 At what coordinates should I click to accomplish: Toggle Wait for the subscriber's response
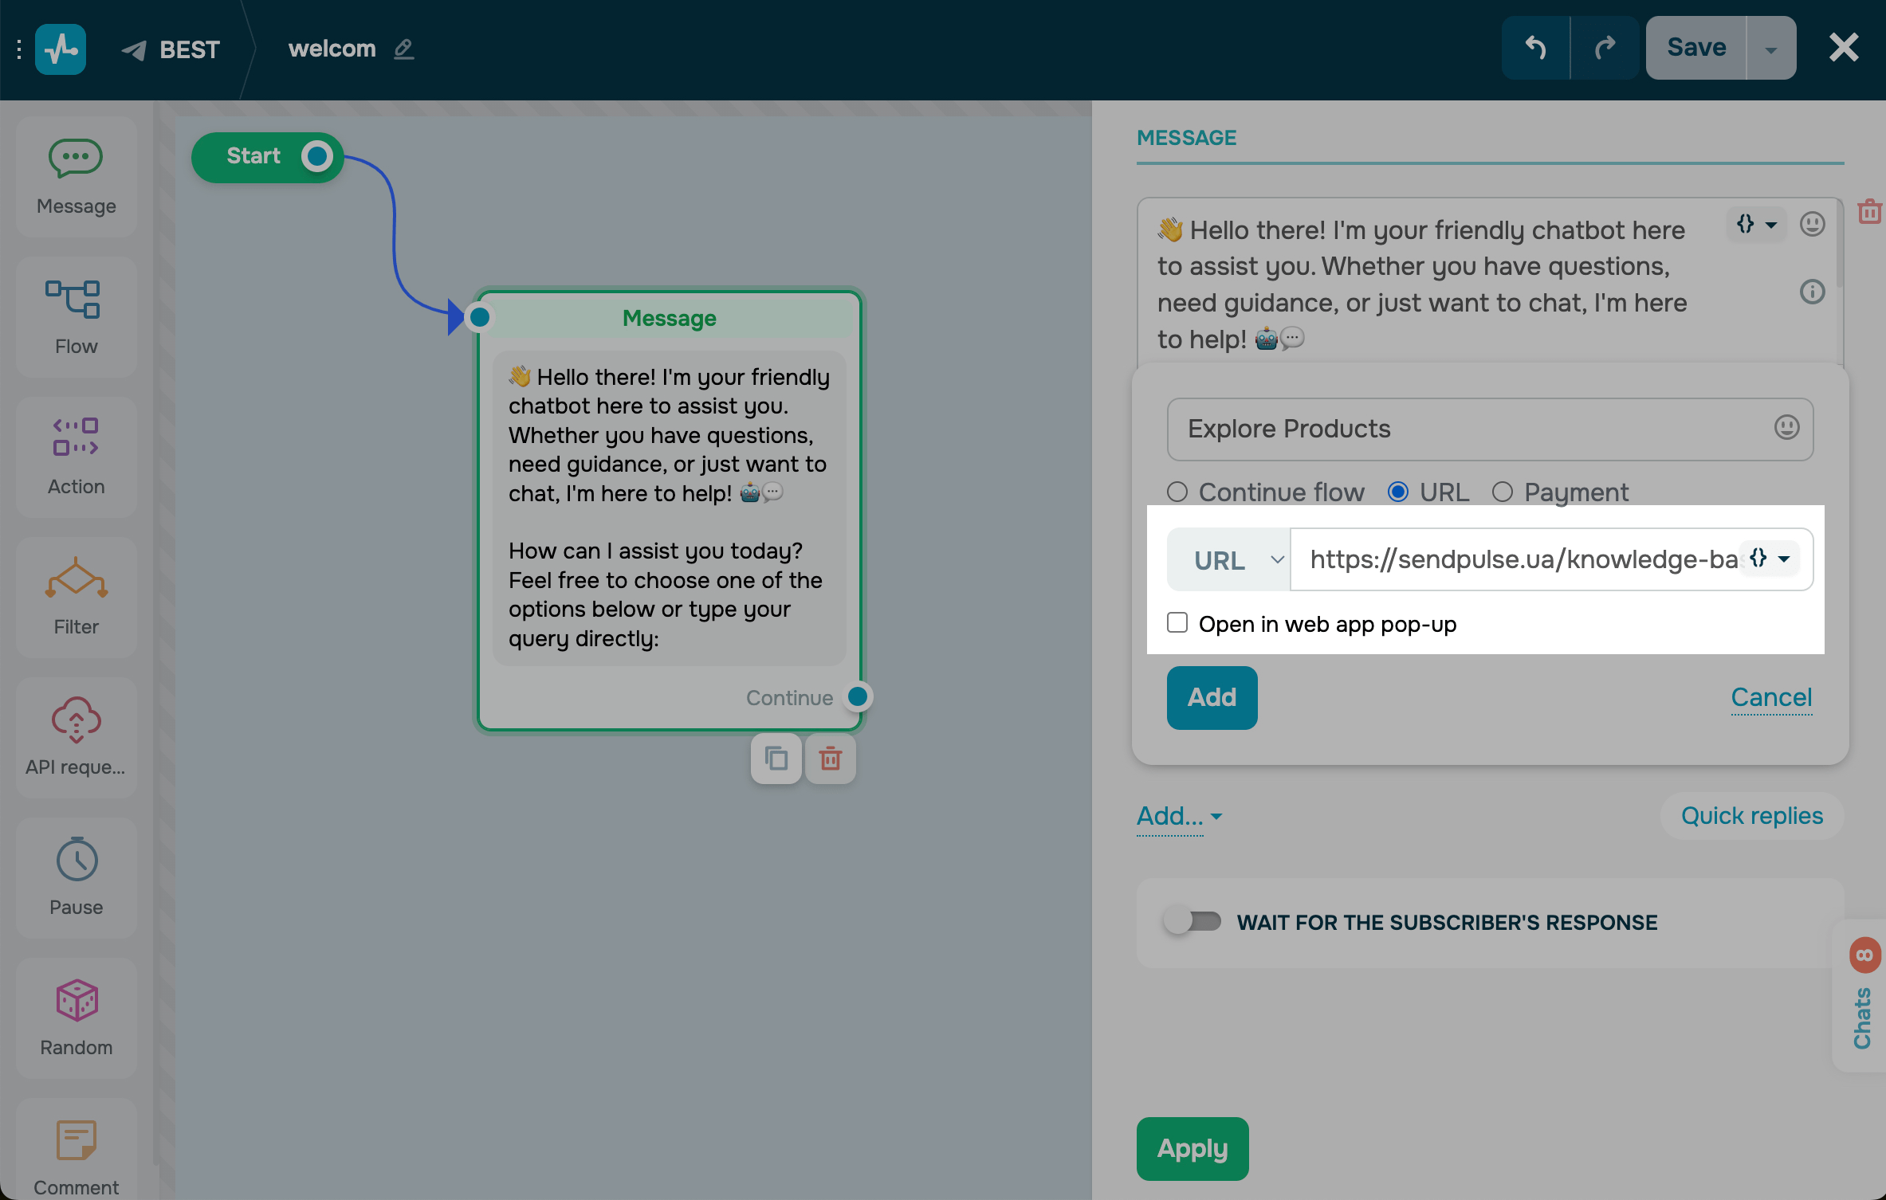[1193, 922]
